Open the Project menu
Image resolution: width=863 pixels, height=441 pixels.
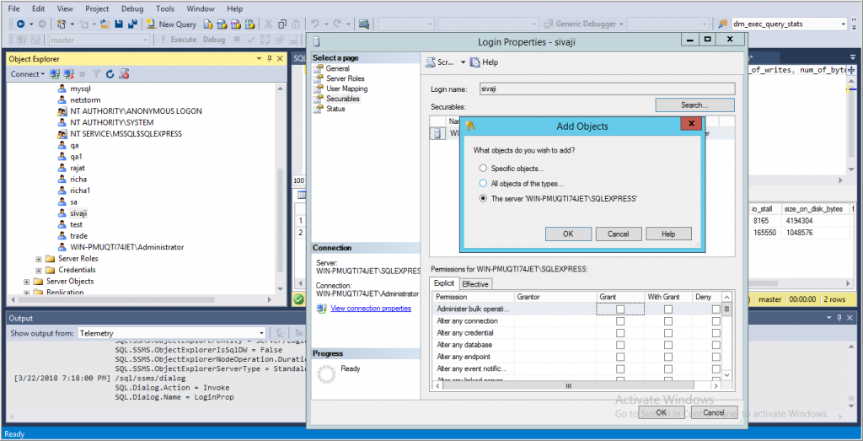(x=98, y=8)
